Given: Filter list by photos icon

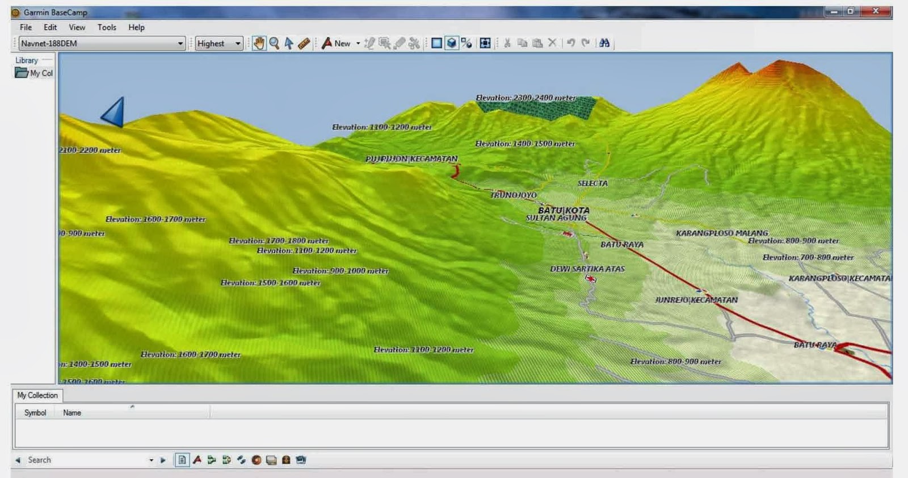Looking at the screenshot, I should [x=301, y=460].
